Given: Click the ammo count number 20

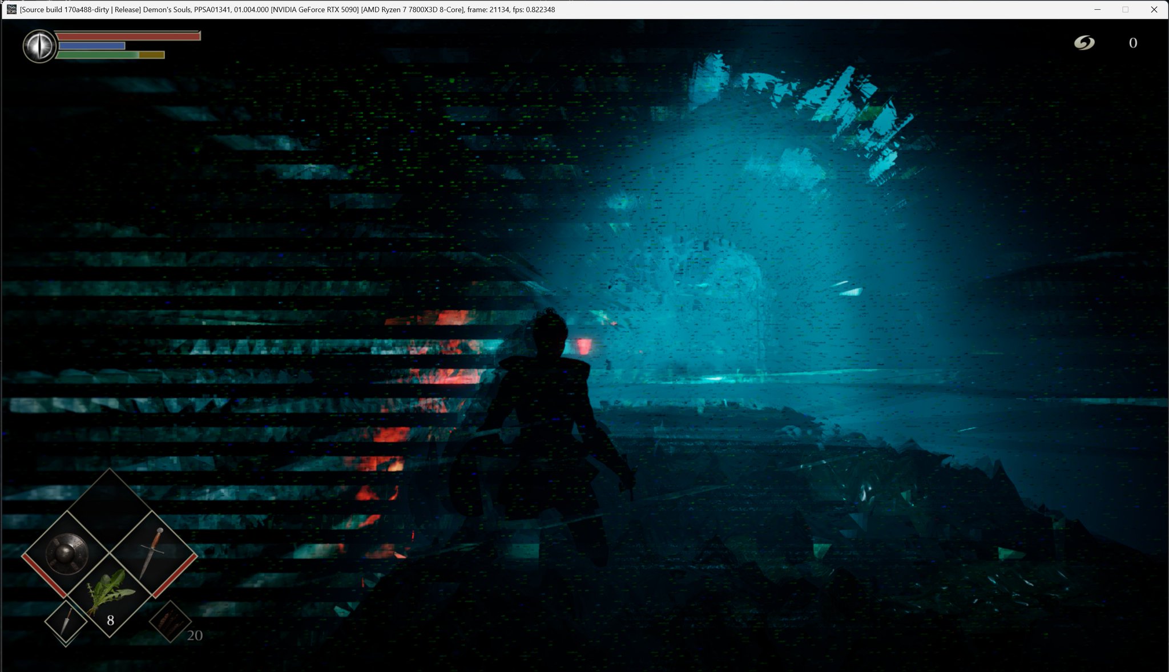Looking at the screenshot, I should pyautogui.click(x=195, y=635).
